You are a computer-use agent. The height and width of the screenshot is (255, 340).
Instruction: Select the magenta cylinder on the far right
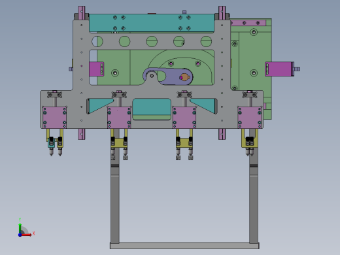click(x=279, y=69)
